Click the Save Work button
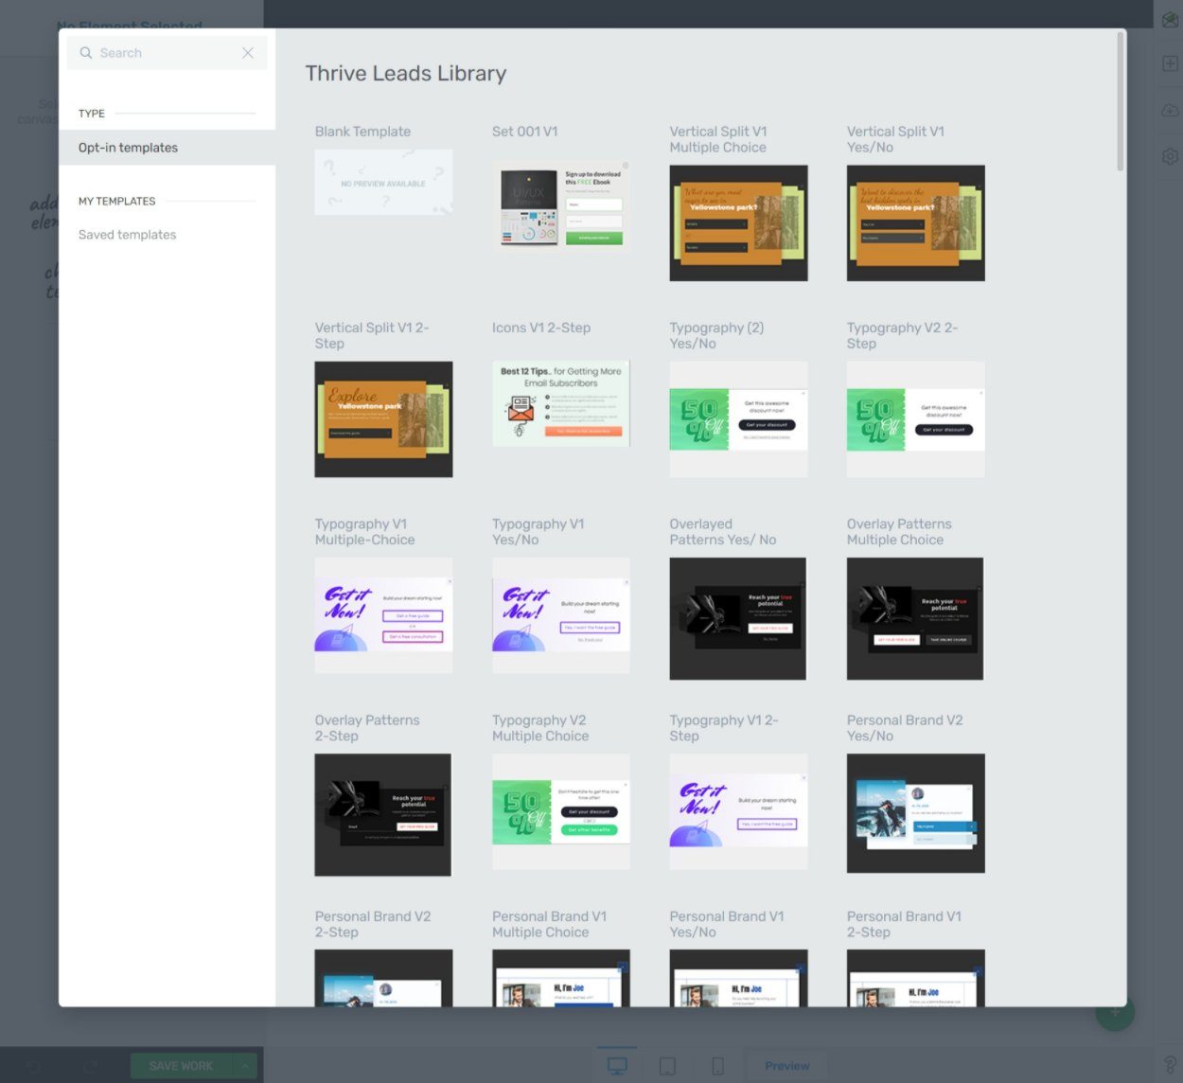The image size is (1183, 1083). [181, 1066]
